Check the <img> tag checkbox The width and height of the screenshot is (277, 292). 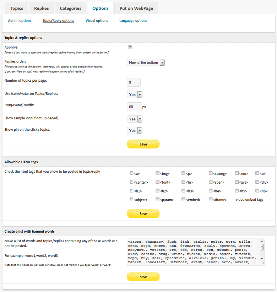(157, 173)
